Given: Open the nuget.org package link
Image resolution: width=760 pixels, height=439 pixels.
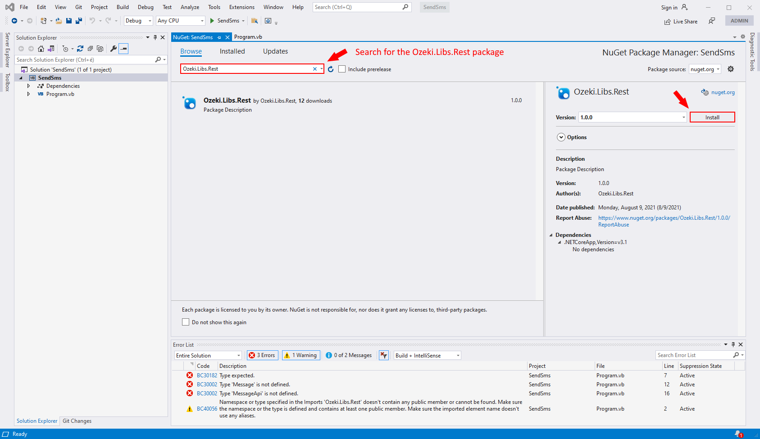Looking at the screenshot, I should 723,92.
